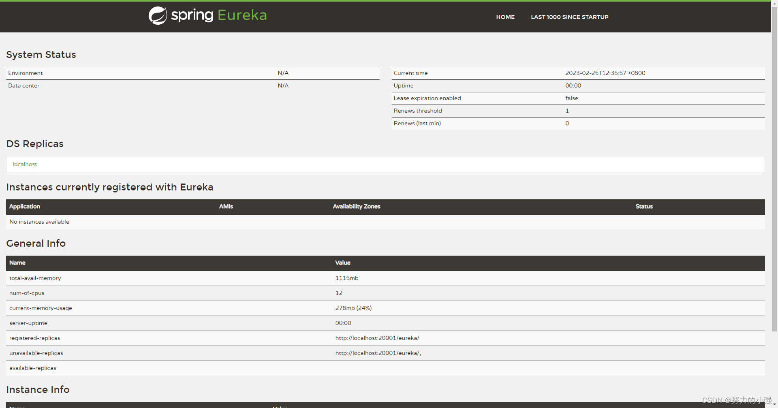778x408 pixels.
Task: Follow the localhost replica link
Action: [x=25, y=164]
